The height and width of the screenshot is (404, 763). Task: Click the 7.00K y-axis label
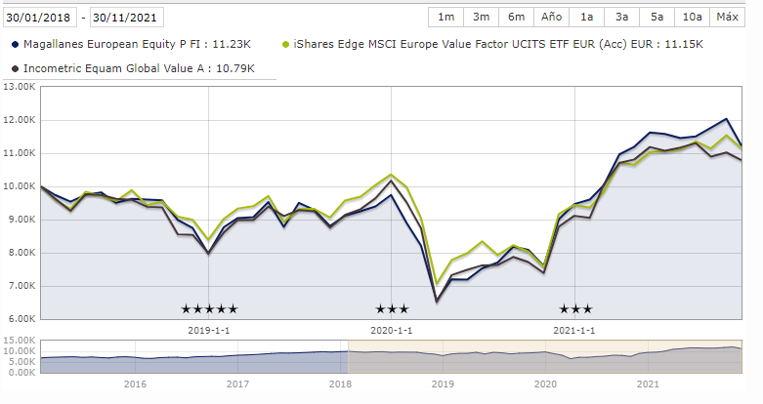coord(21,286)
